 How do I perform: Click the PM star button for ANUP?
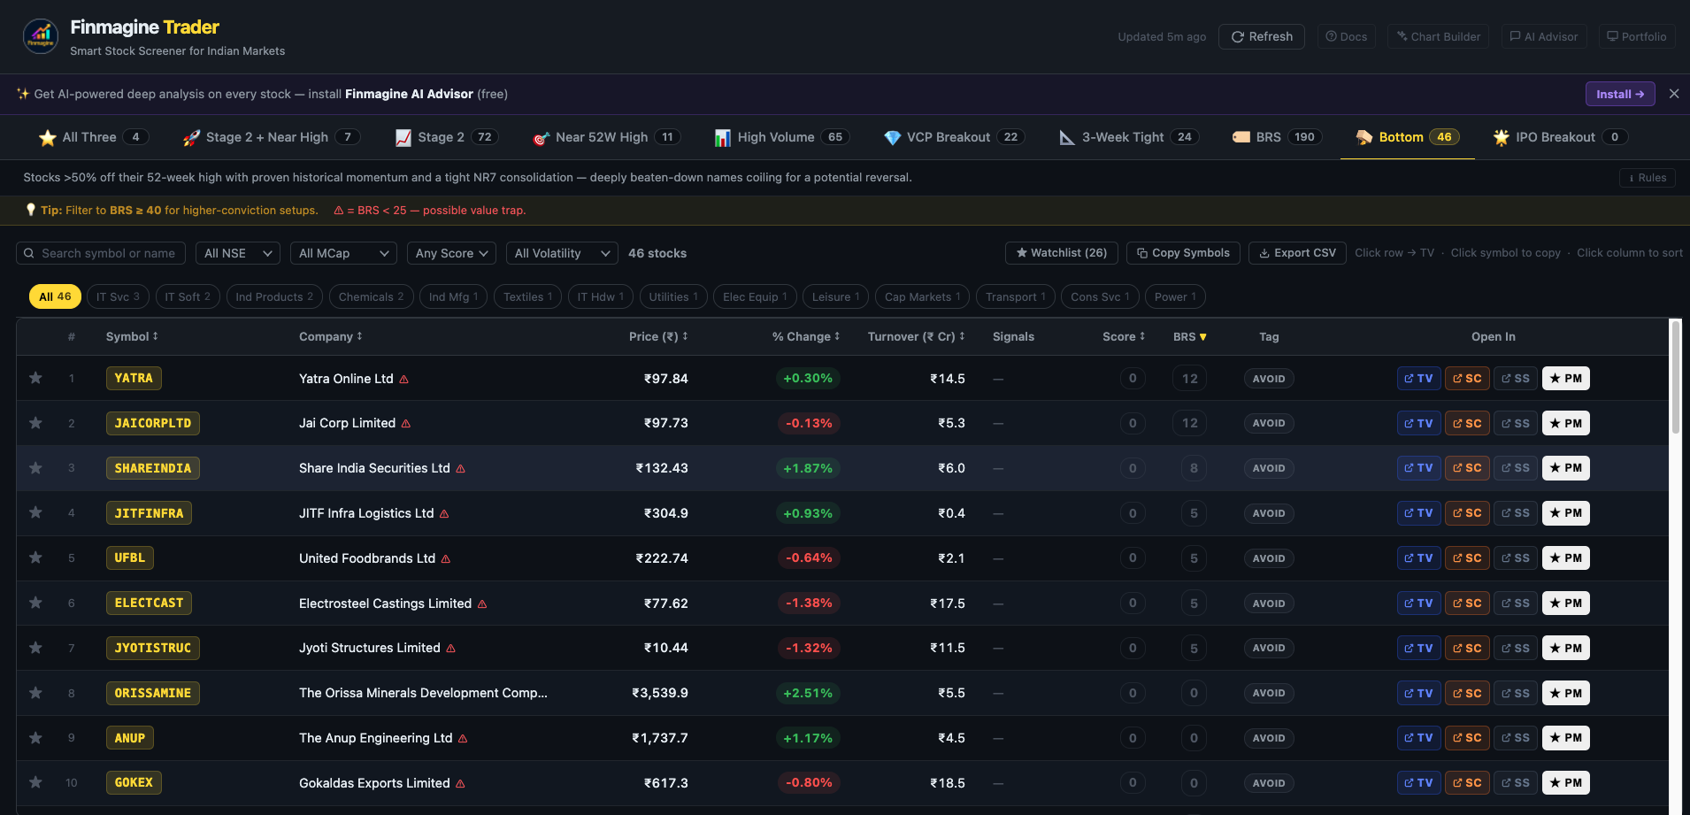[1565, 738]
